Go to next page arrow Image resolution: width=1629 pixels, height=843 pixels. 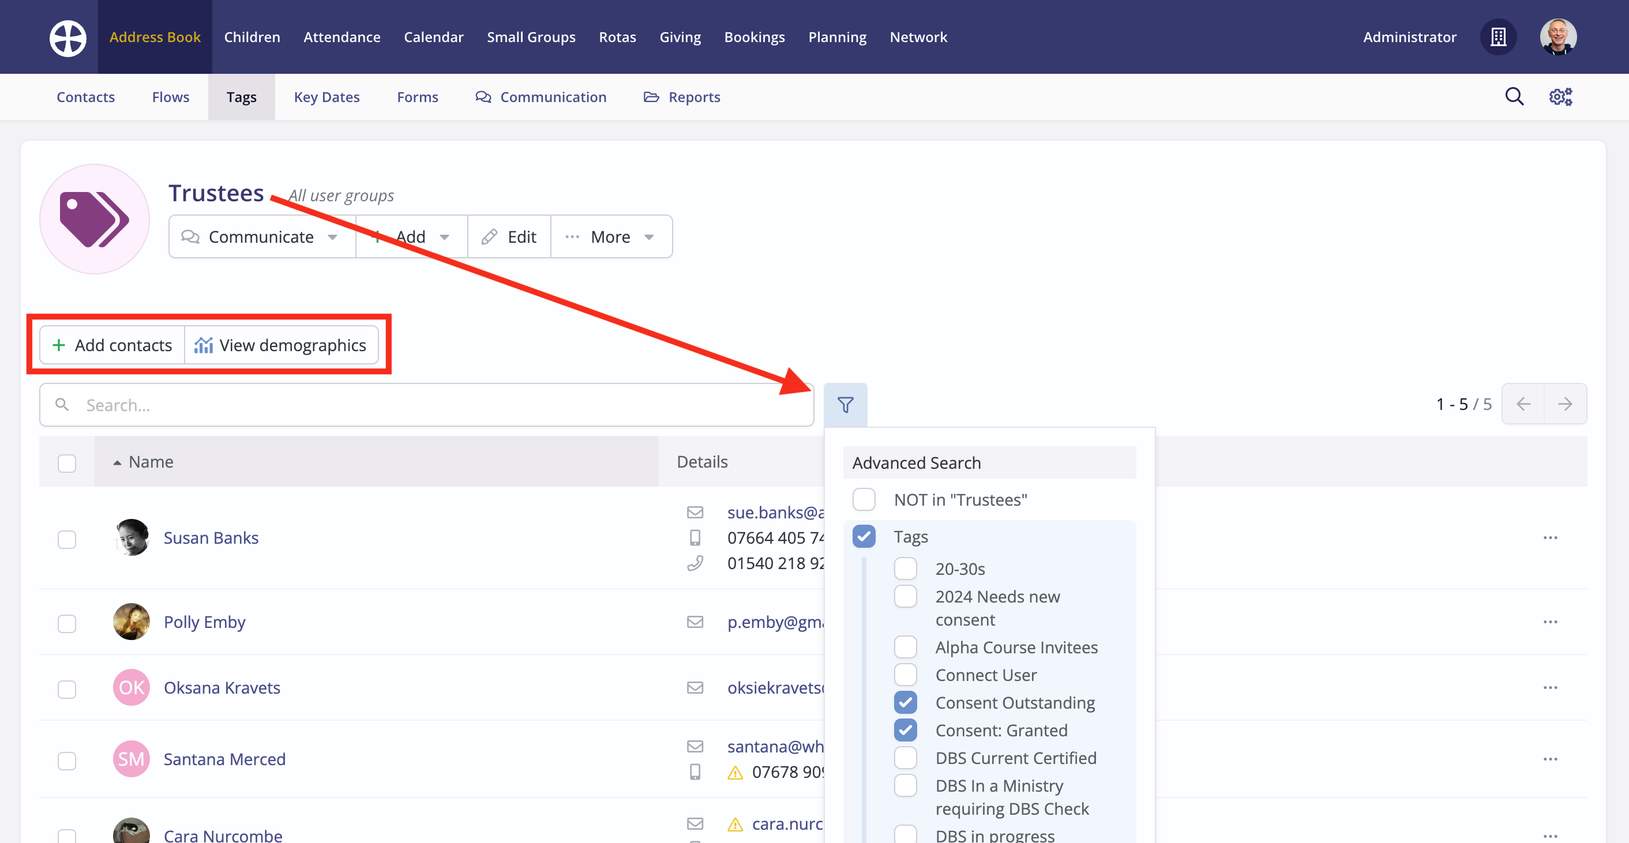pyautogui.click(x=1564, y=404)
